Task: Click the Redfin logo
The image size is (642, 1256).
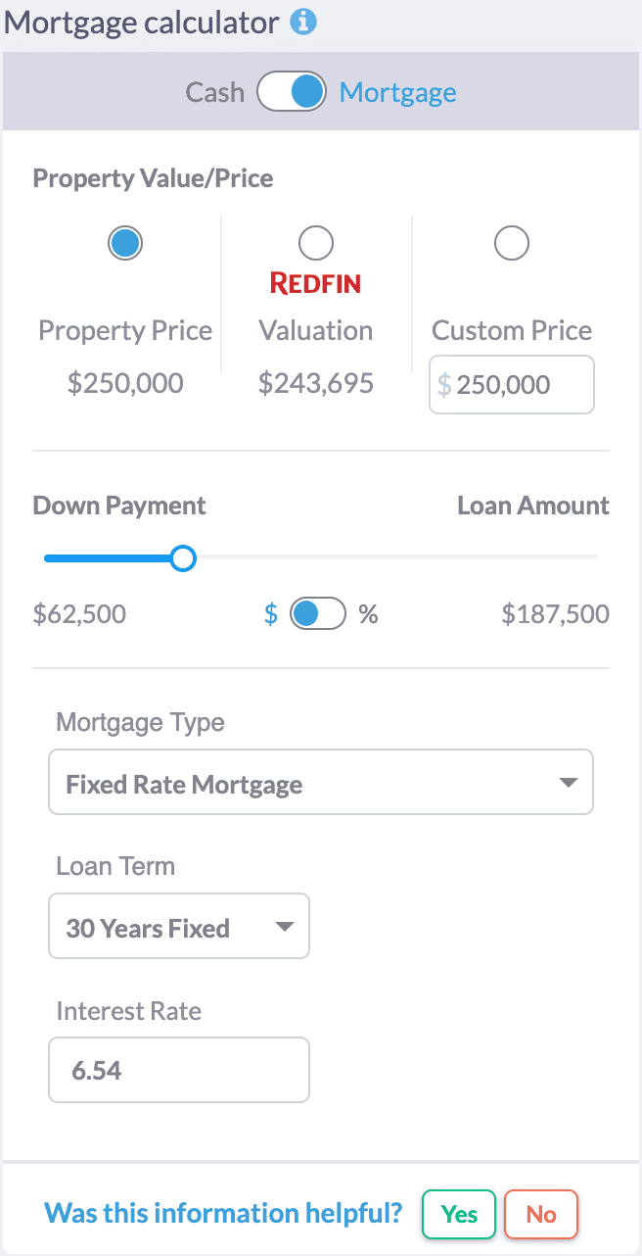Action: pyautogui.click(x=315, y=284)
